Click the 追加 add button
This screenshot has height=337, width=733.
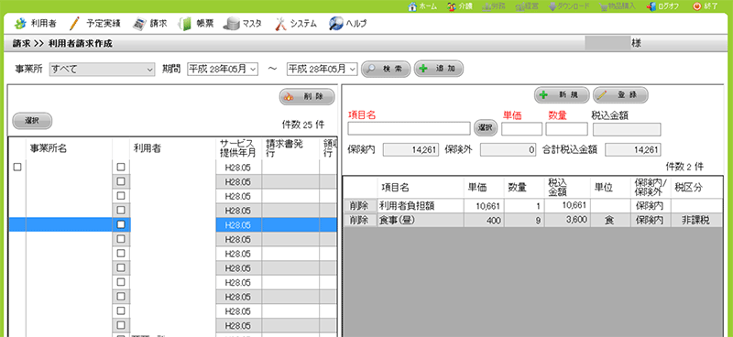point(439,70)
